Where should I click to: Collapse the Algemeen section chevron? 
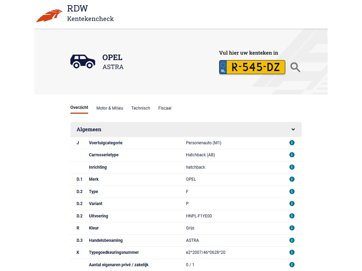tap(293, 129)
